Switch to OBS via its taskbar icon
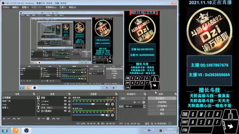Image resolution: width=239 pixels, height=134 pixels. [26, 130]
